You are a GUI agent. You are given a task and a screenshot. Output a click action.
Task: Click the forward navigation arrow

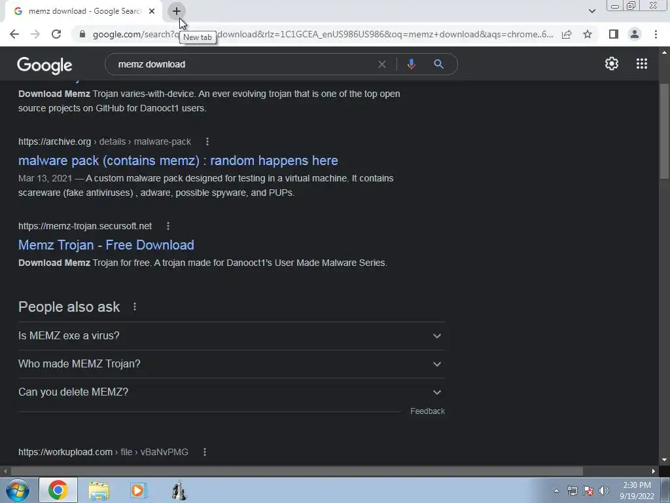tap(35, 34)
